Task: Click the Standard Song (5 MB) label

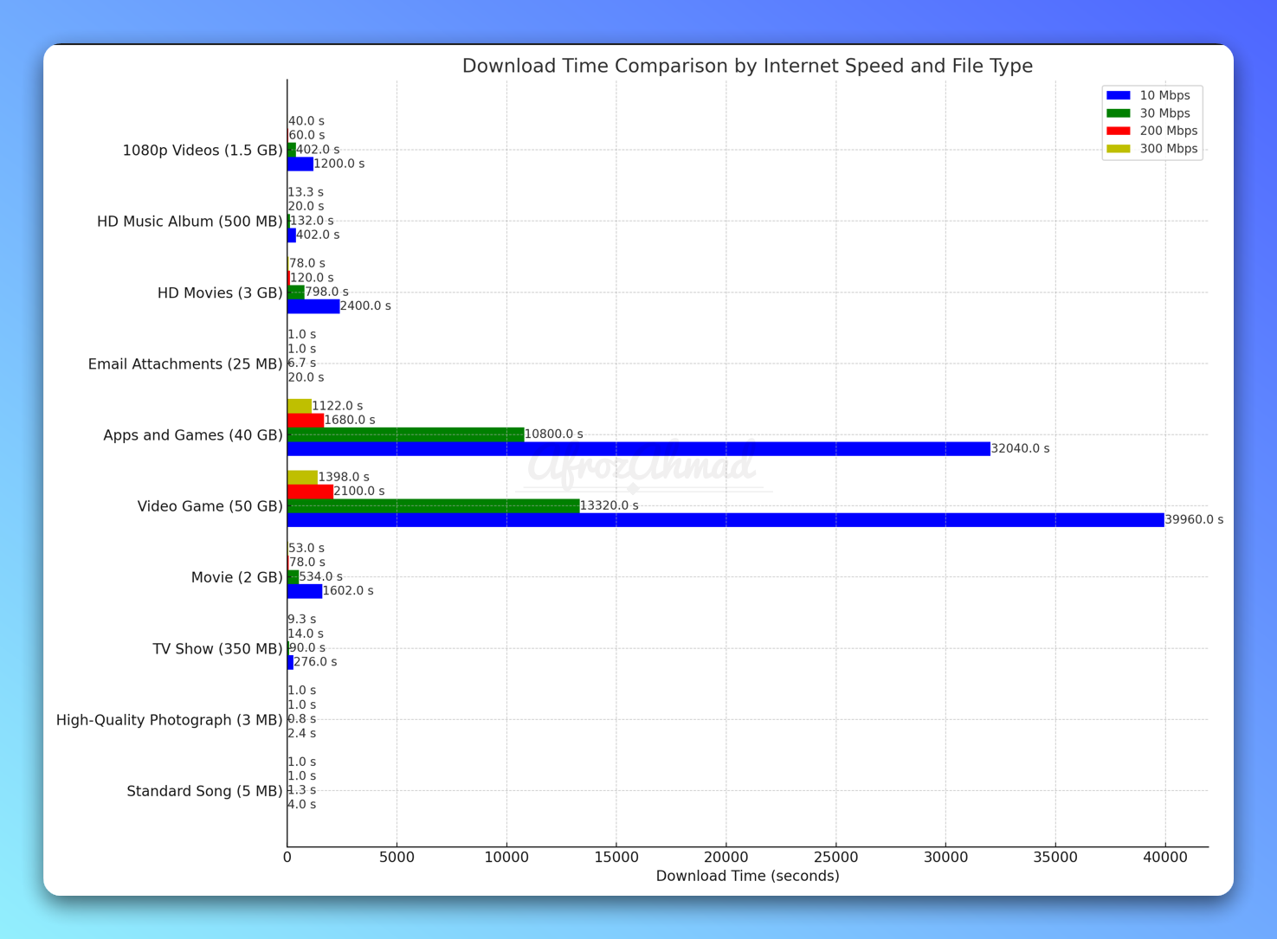Action: pos(204,791)
